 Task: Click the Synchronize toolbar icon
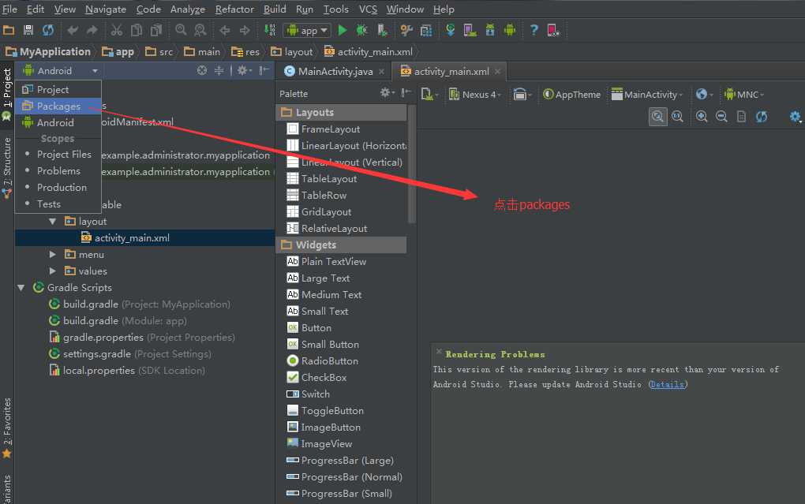(47, 30)
